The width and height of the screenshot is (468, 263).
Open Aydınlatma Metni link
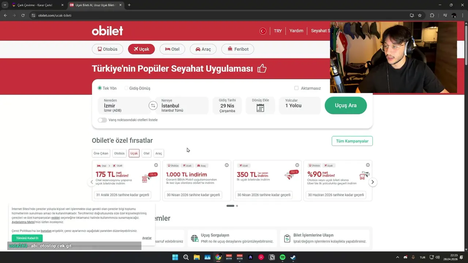pos(23,222)
